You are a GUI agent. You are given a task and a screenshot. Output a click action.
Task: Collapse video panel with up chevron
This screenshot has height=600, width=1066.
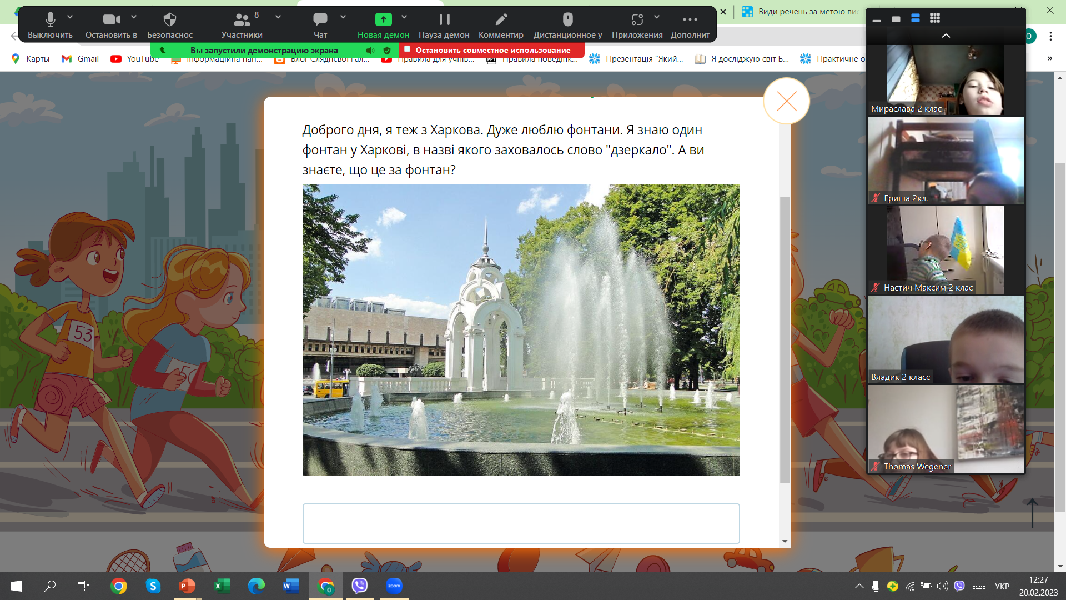click(x=946, y=36)
